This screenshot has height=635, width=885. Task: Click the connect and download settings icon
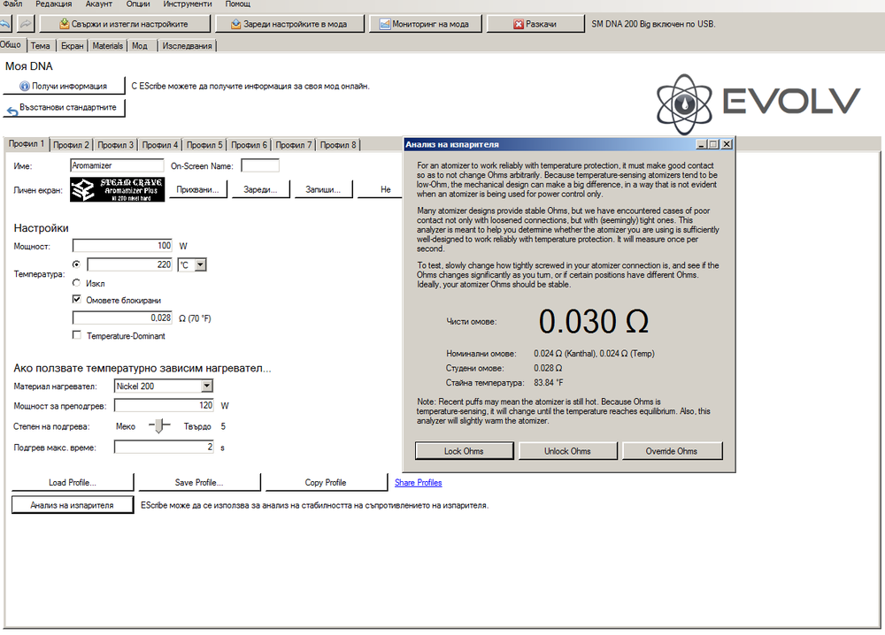(x=65, y=24)
